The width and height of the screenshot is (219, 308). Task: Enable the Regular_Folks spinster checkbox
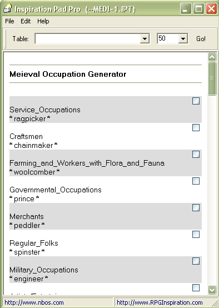point(196,235)
